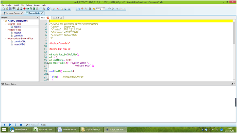Create new source file blank page icon
This screenshot has width=237, height=133.
[x=62, y=9]
